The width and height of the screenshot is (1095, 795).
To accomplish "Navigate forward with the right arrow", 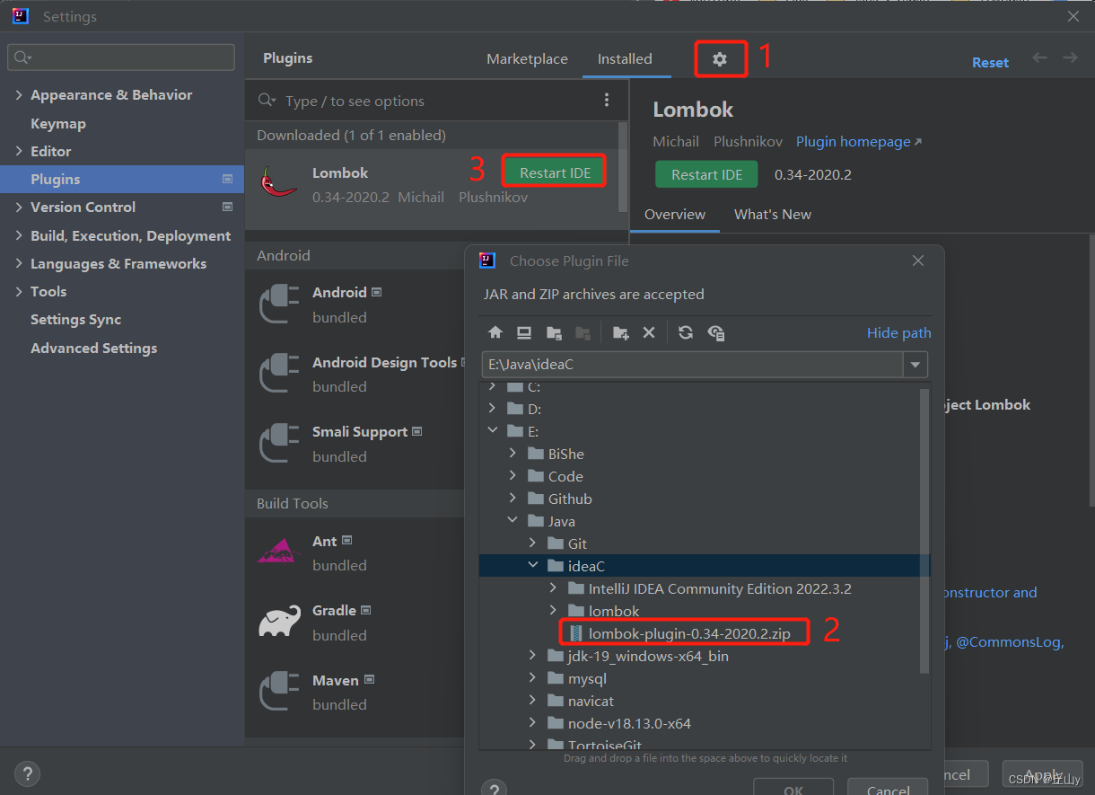I will coord(1070,57).
